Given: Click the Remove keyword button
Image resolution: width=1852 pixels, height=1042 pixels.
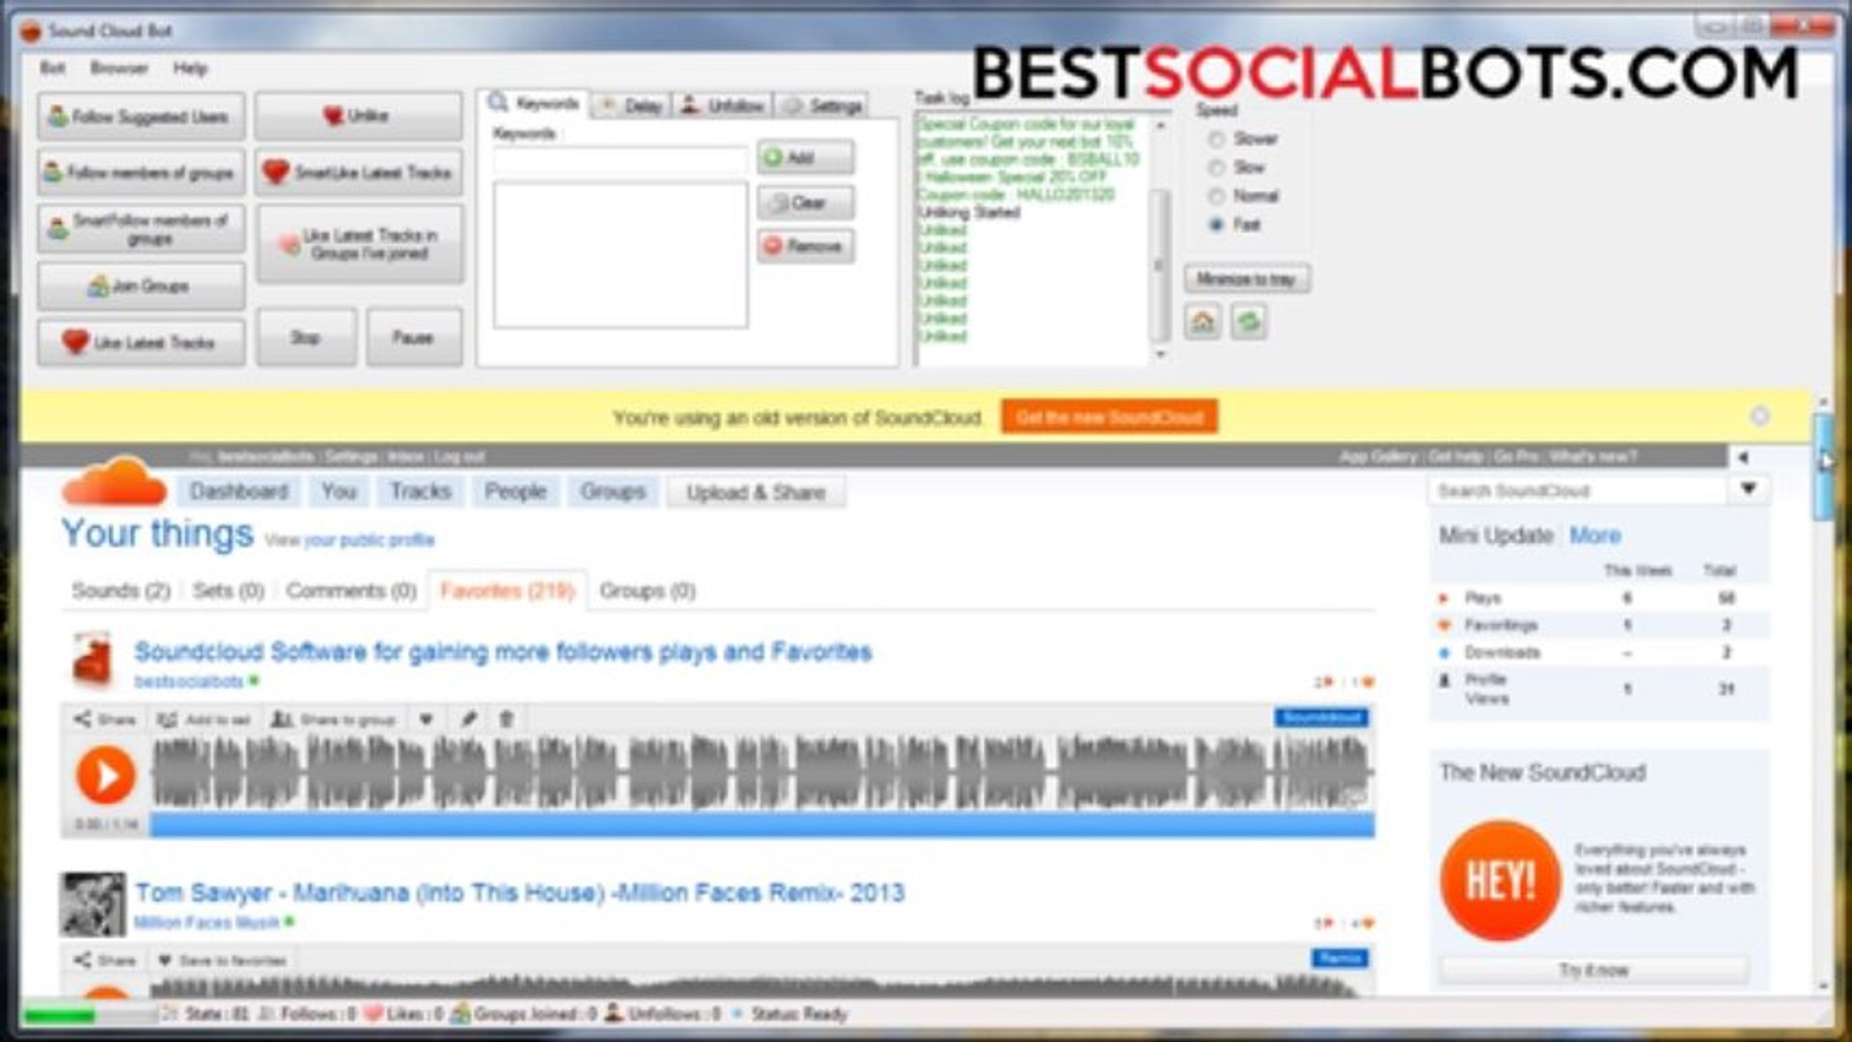Looking at the screenshot, I should (x=805, y=247).
